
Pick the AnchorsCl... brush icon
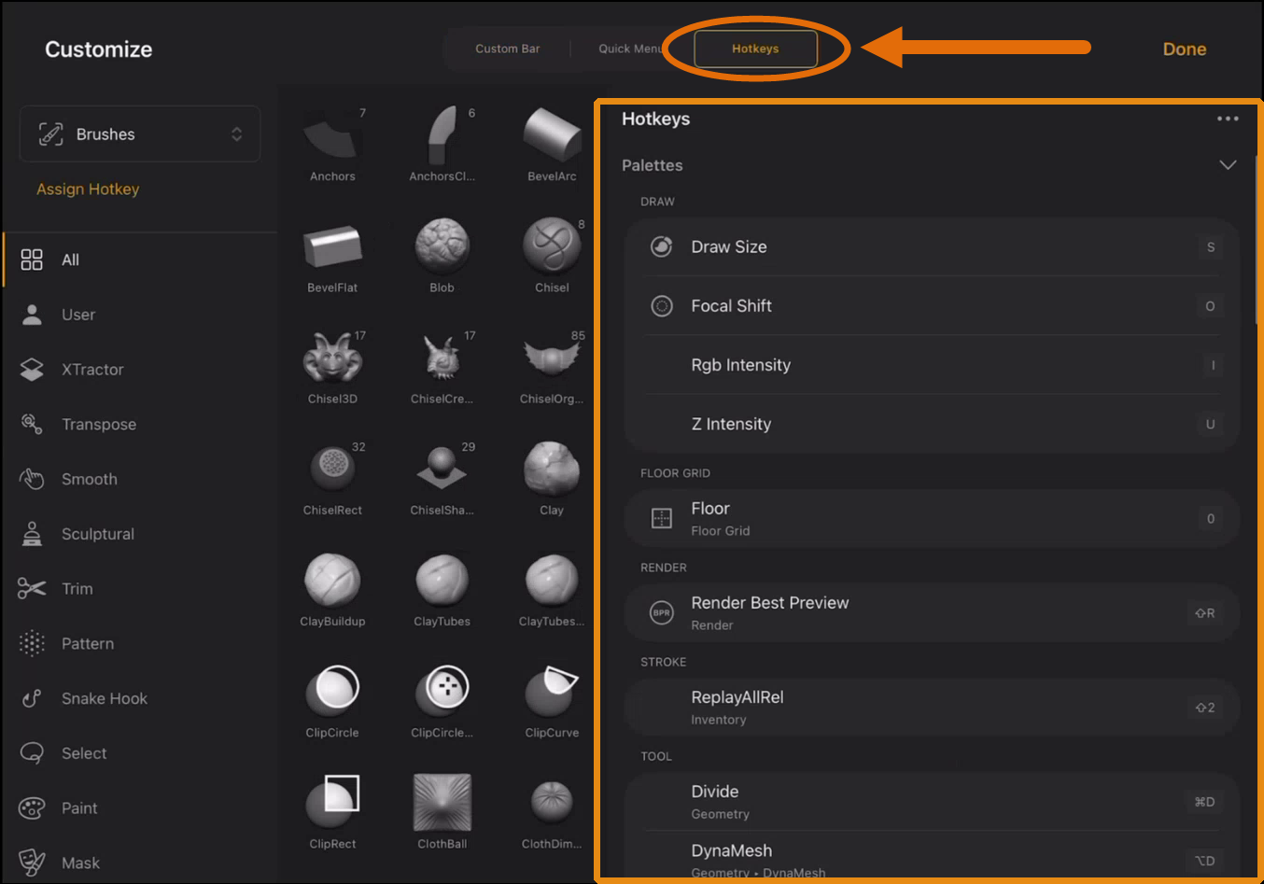(442, 138)
